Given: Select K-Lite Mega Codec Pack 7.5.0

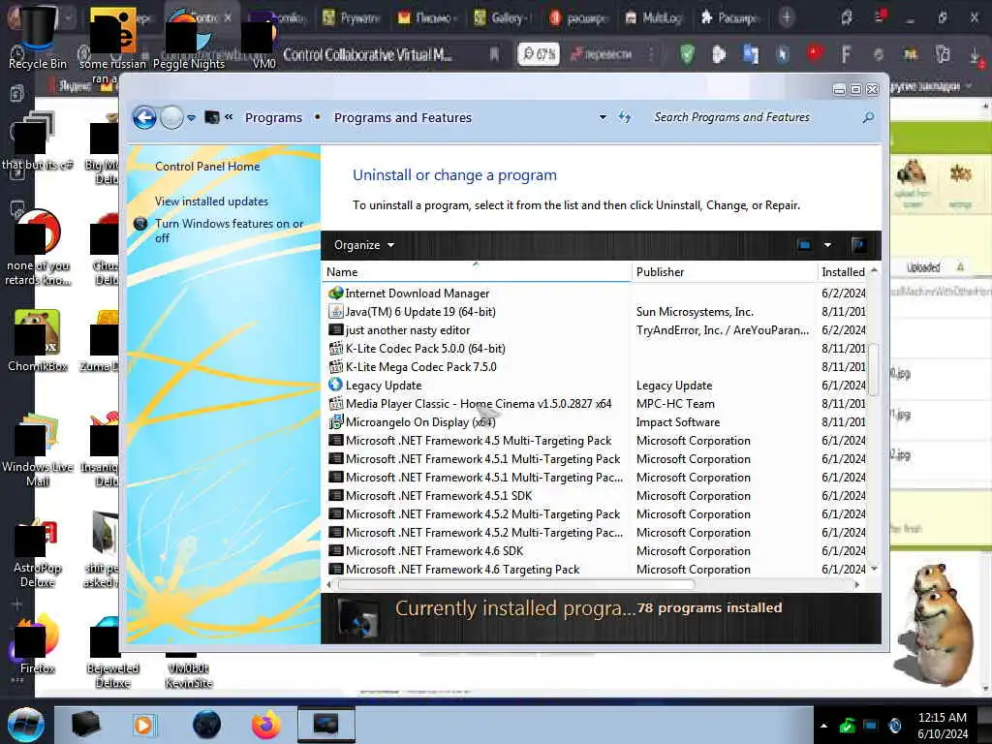Looking at the screenshot, I should [420, 367].
